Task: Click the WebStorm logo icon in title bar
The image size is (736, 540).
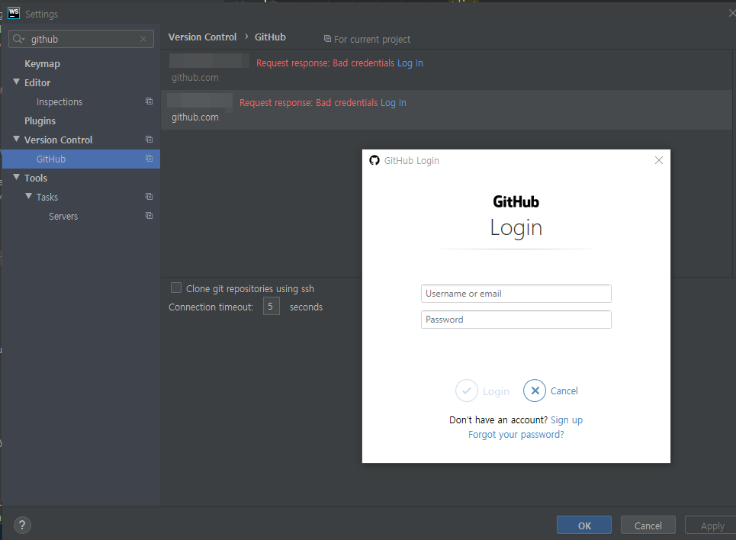Action: [x=14, y=13]
